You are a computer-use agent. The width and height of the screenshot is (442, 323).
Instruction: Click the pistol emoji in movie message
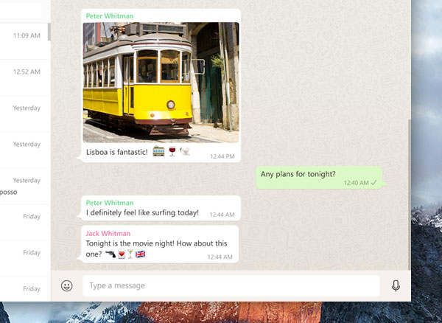110,254
